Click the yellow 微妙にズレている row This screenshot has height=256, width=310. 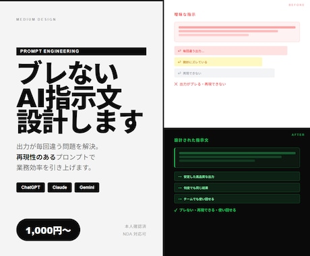tap(218, 62)
